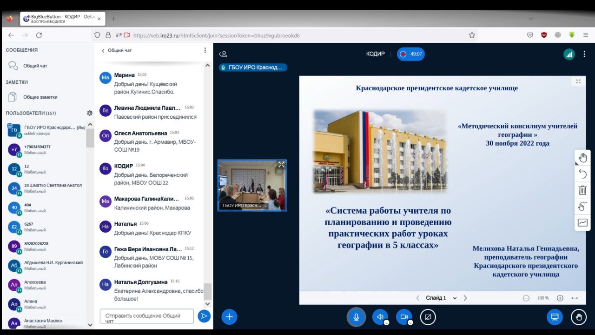Open the webcam options dropdown arrow
The width and height of the screenshot is (595, 335).
point(410,322)
